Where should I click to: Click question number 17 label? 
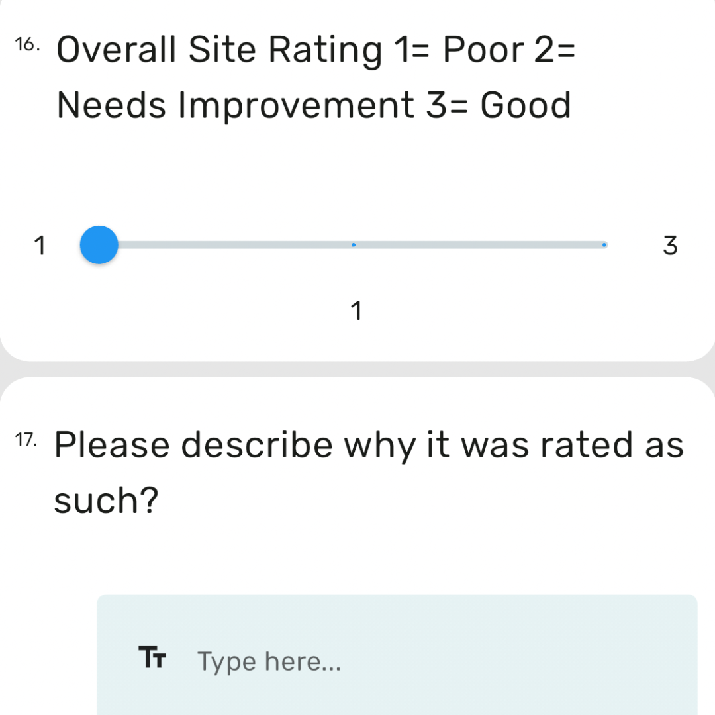coord(26,440)
